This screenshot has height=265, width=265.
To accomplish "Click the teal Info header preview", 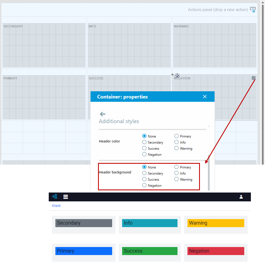I will [150, 223].
